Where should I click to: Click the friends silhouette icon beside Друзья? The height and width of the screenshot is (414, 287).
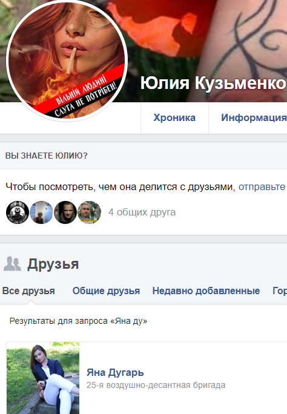[x=12, y=264]
